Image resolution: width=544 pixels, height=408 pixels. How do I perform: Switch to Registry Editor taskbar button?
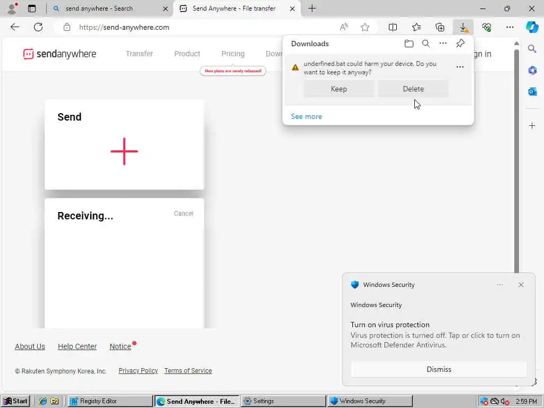109,401
